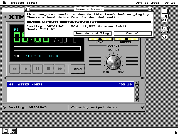Screen dimensions: 178x134
Task: Click the ~00:10 track duration
Action: click(125, 84)
